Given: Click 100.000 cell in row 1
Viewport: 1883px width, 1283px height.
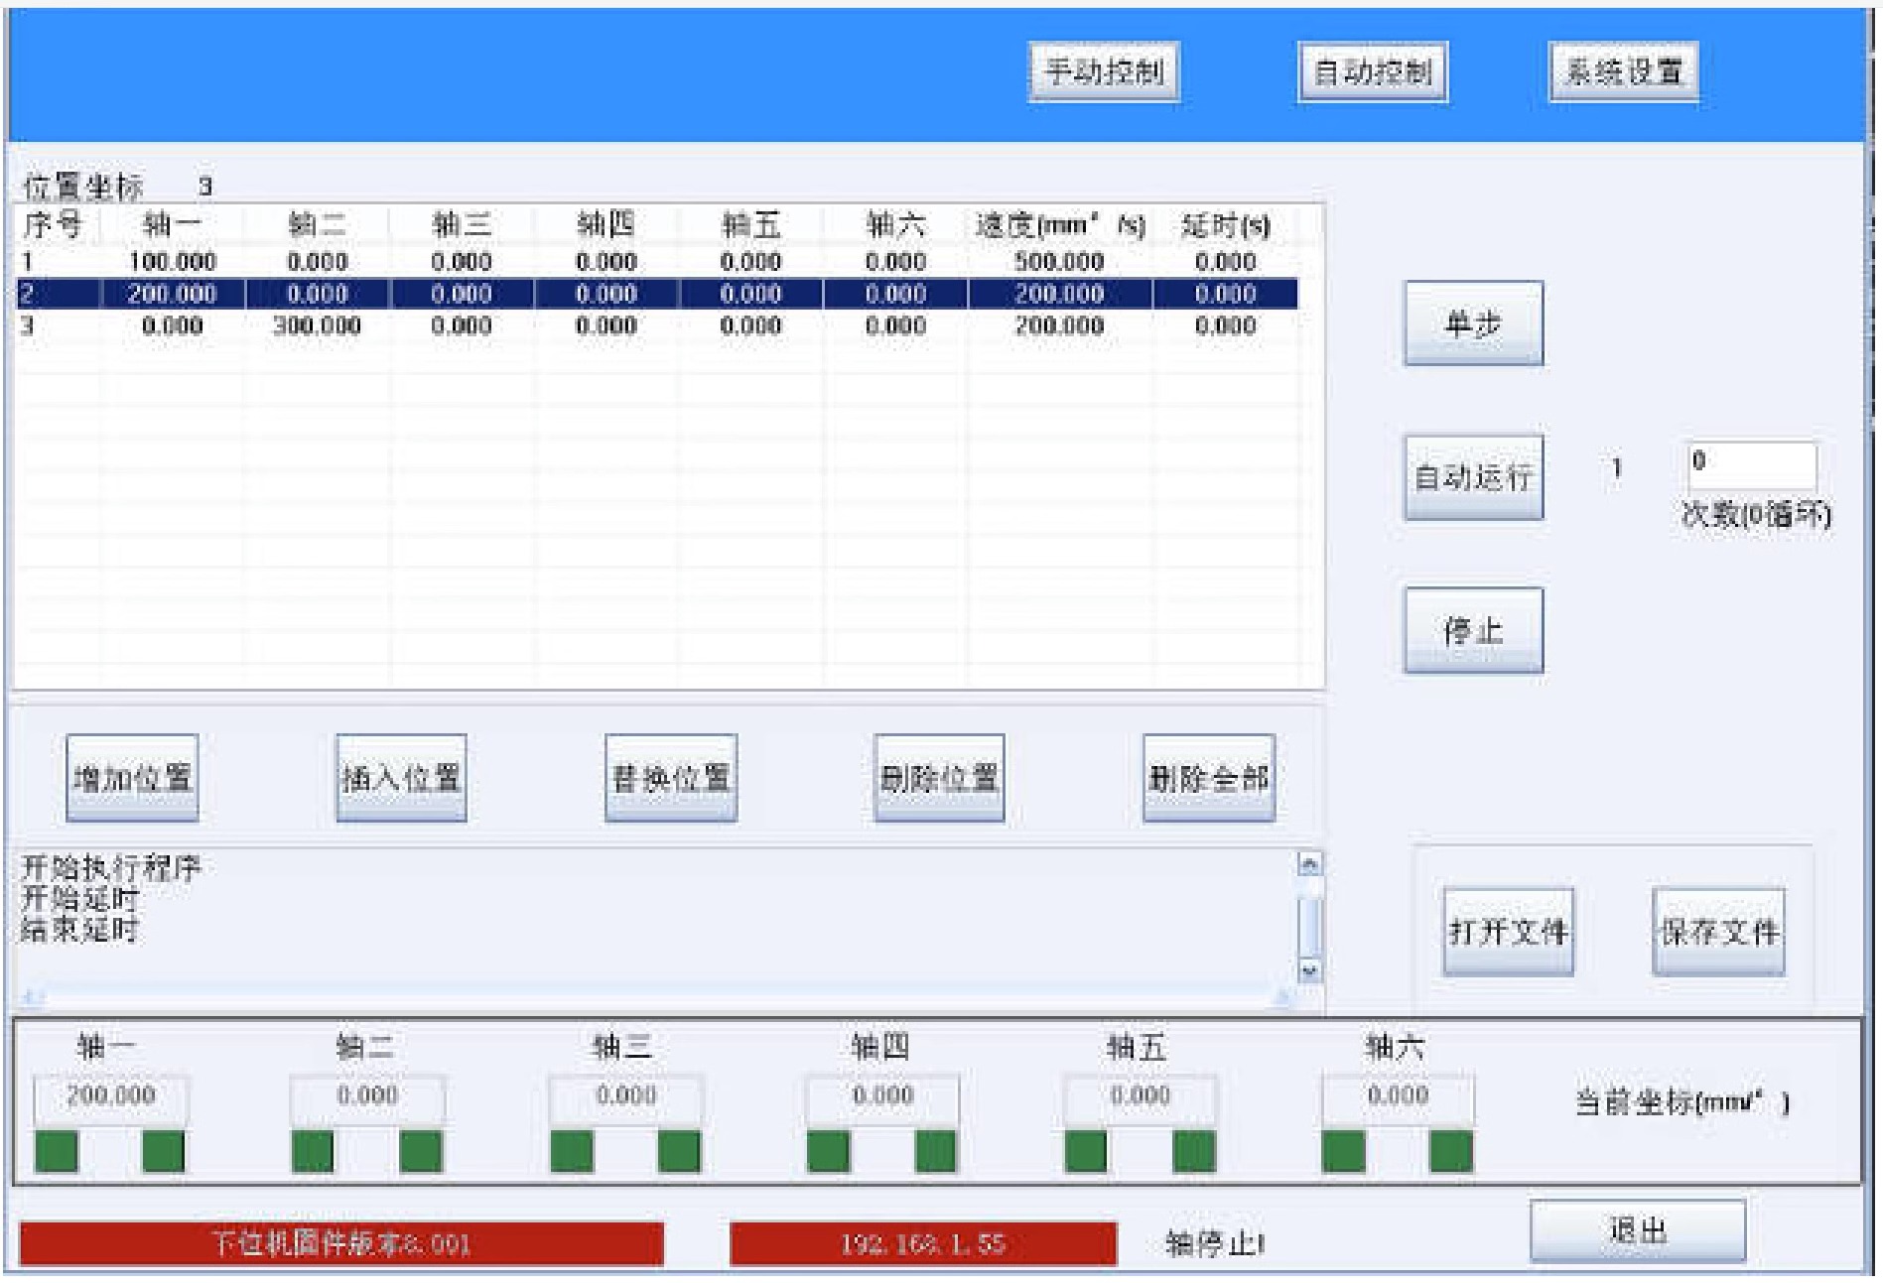Looking at the screenshot, I should pos(172,262).
